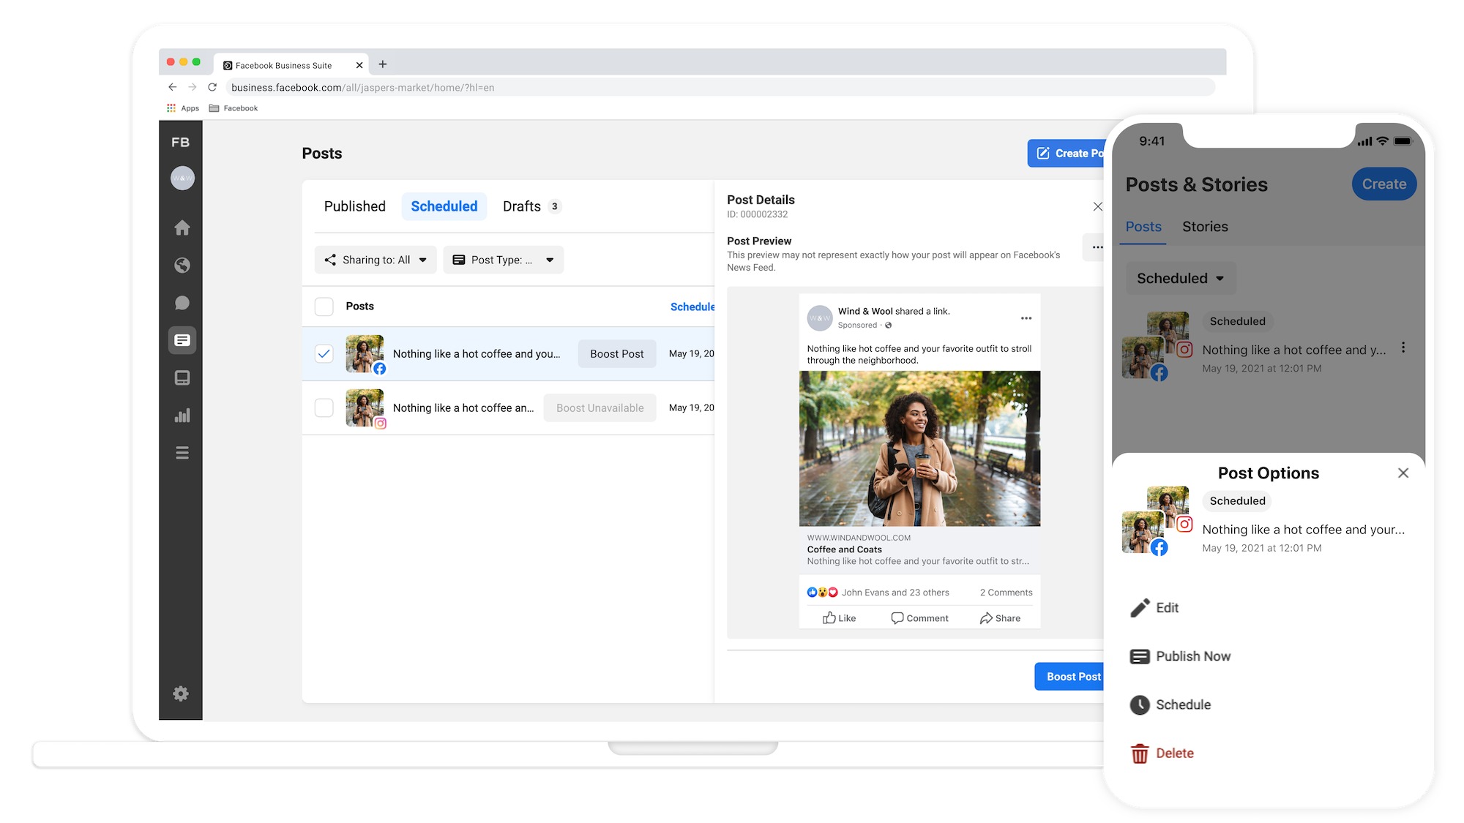Toggle the select-all Posts header checkbox
Image resolution: width=1464 pixels, height=823 pixels.
[x=324, y=307]
